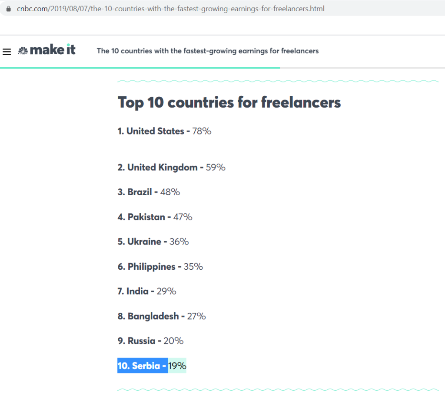Click the "Top 10 countries for freelancers" heading
The image size is (445, 399).
click(229, 103)
